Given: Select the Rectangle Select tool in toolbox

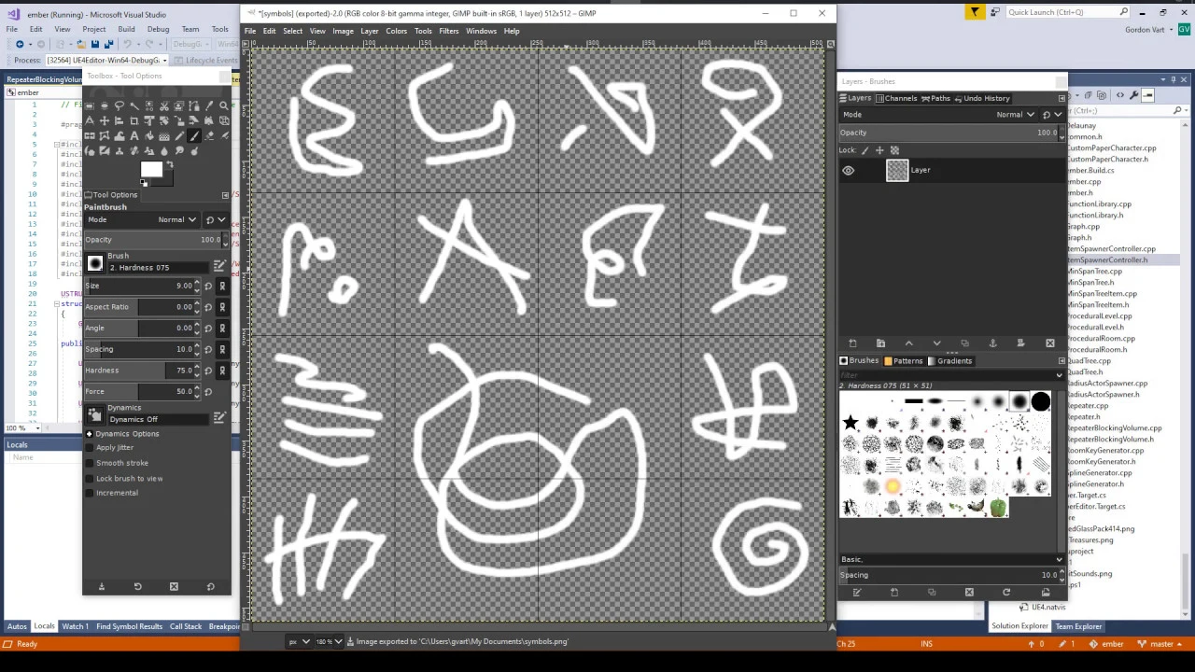Looking at the screenshot, I should point(90,105).
